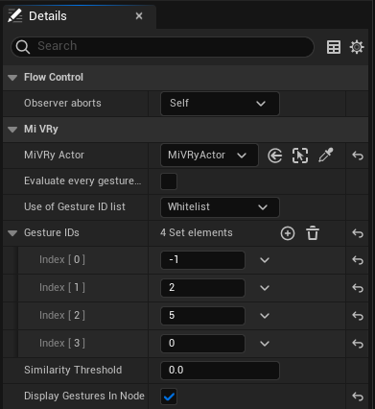Enable Evaluate every gesture checkbox
Screen dimensions: 375x409
point(169,181)
